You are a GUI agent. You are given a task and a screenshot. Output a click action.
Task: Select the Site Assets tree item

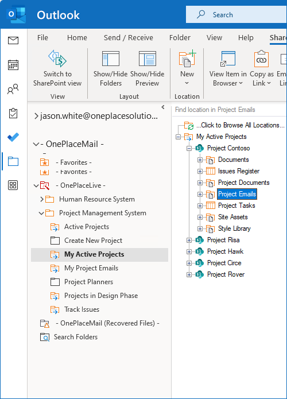(233, 217)
